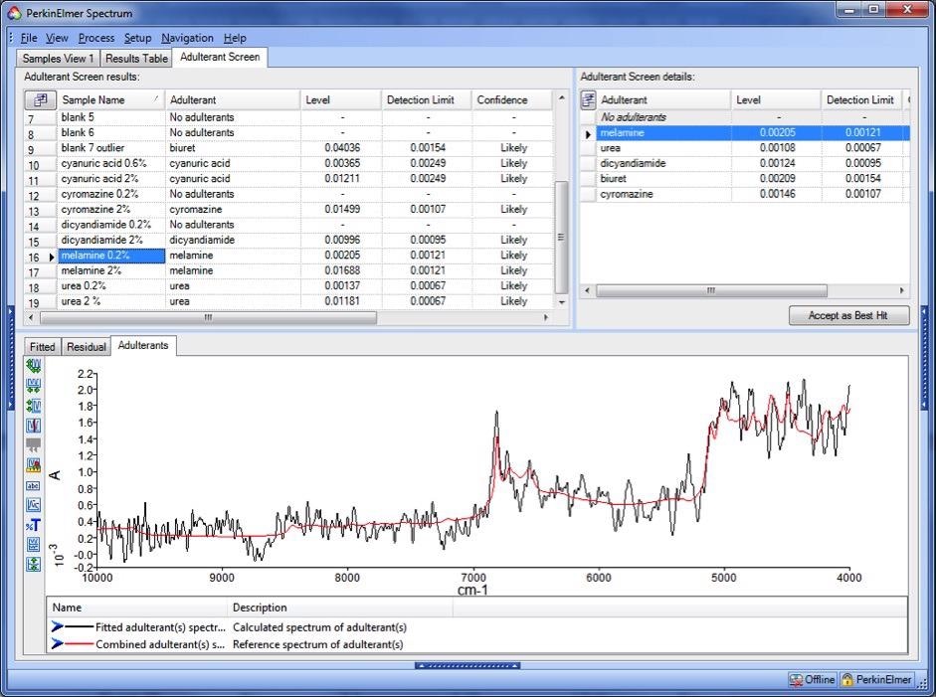The height and width of the screenshot is (697, 936).
Task: Click the results table vertical scrollbar thumb
Action: coord(561,237)
